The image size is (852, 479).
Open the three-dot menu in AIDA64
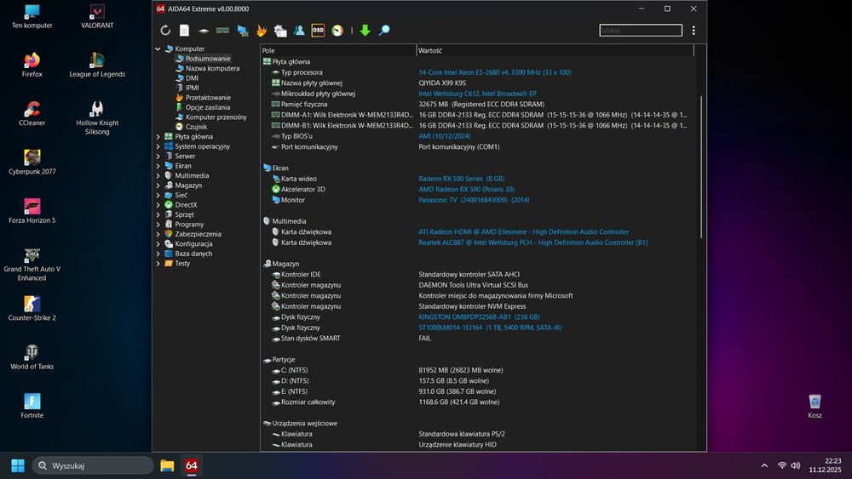pos(694,31)
